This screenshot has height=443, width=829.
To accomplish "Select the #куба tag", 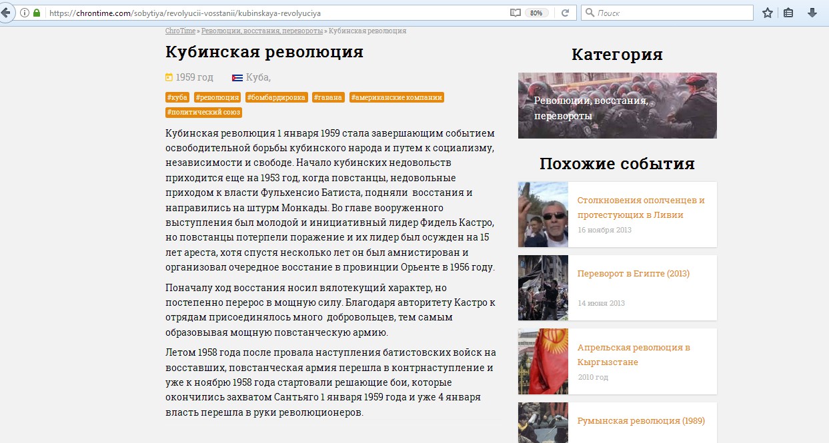I will pyautogui.click(x=177, y=97).
